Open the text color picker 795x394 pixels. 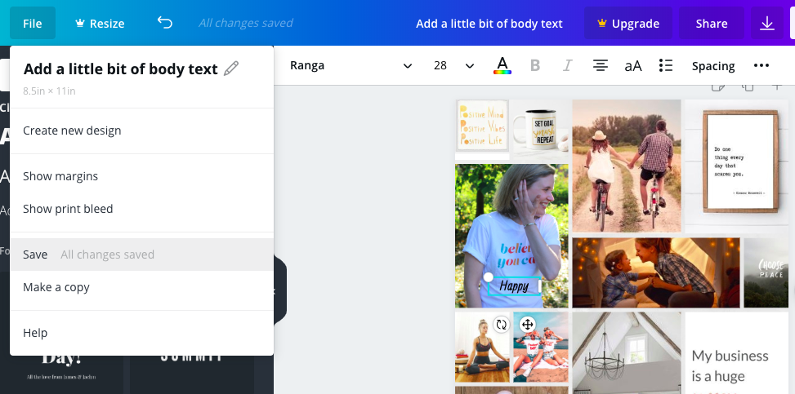tap(502, 66)
